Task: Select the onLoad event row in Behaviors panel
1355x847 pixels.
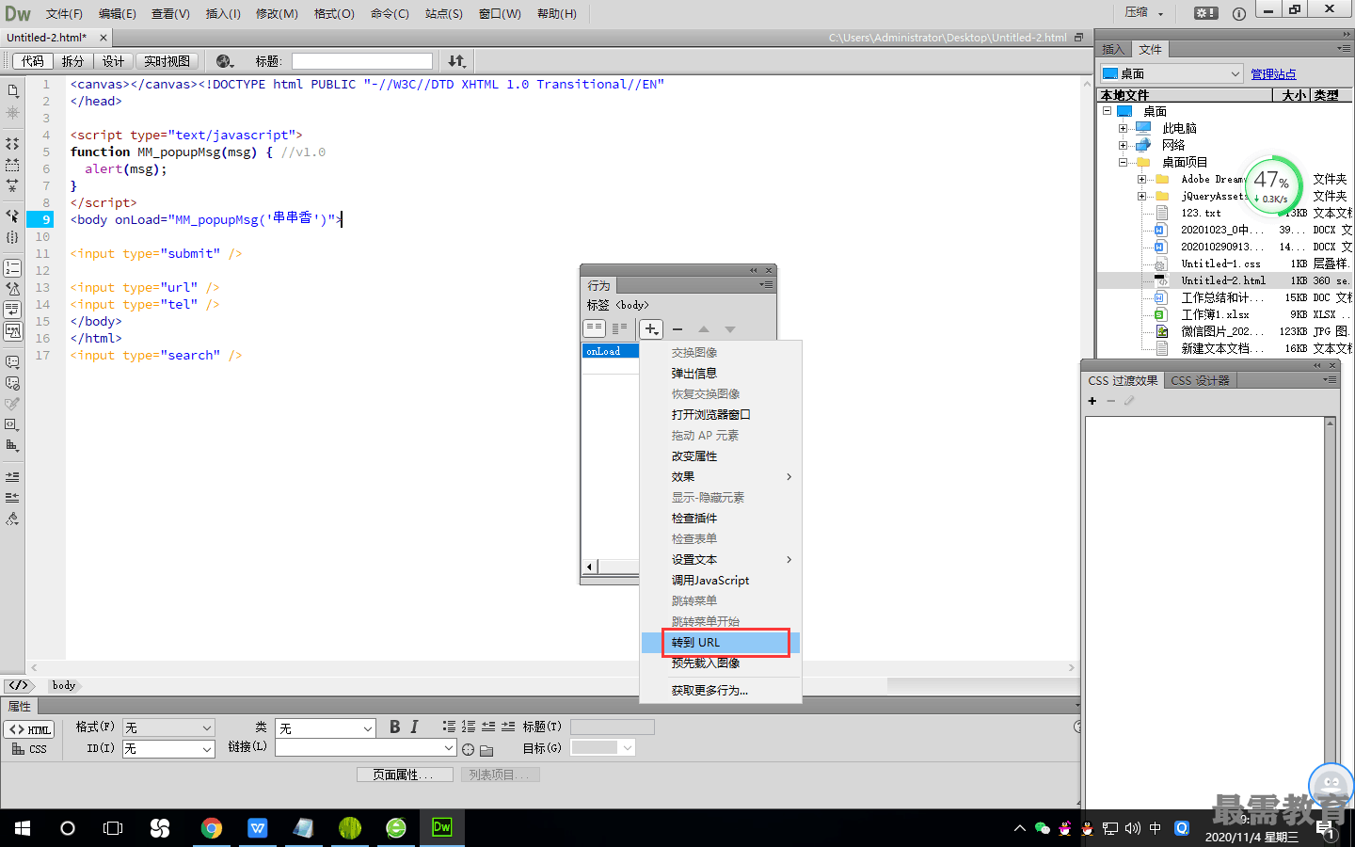Action: pyautogui.click(x=611, y=351)
